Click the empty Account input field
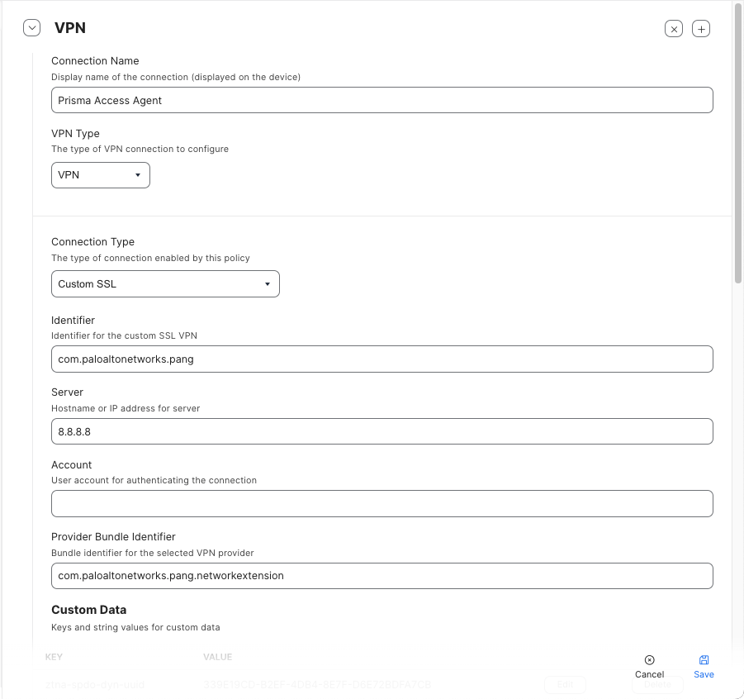Screen dimensions: 744x699 381,504
